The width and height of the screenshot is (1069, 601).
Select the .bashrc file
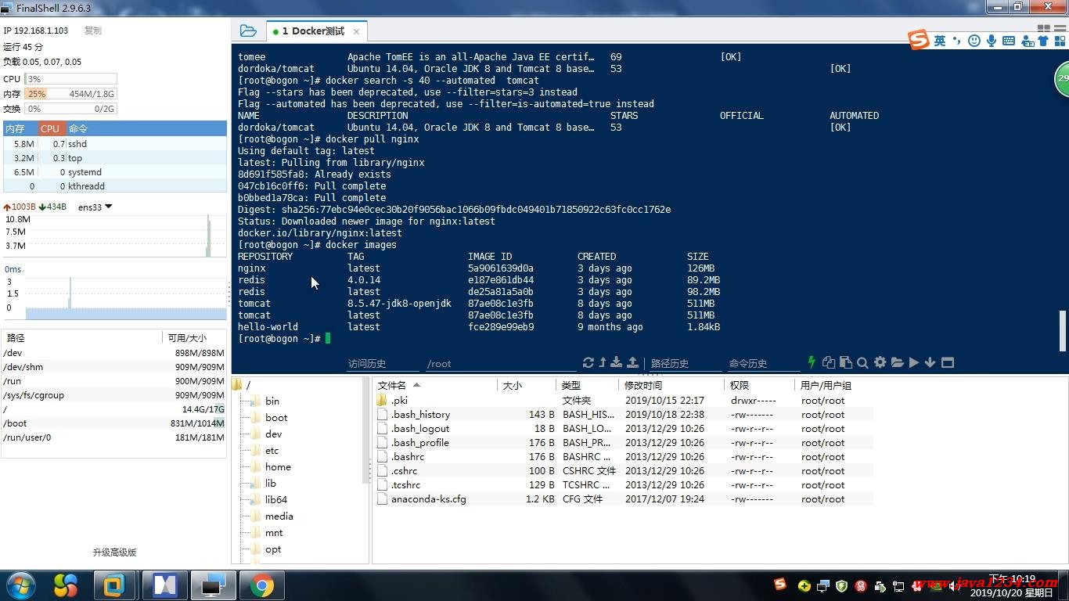pyautogui.click(x=624, y=456)
